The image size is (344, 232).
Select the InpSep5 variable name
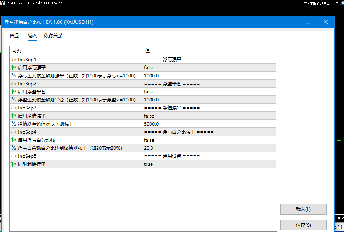(x=27, y=156)
